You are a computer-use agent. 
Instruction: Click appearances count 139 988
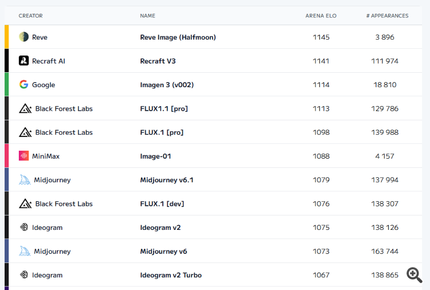pos(385,132)
